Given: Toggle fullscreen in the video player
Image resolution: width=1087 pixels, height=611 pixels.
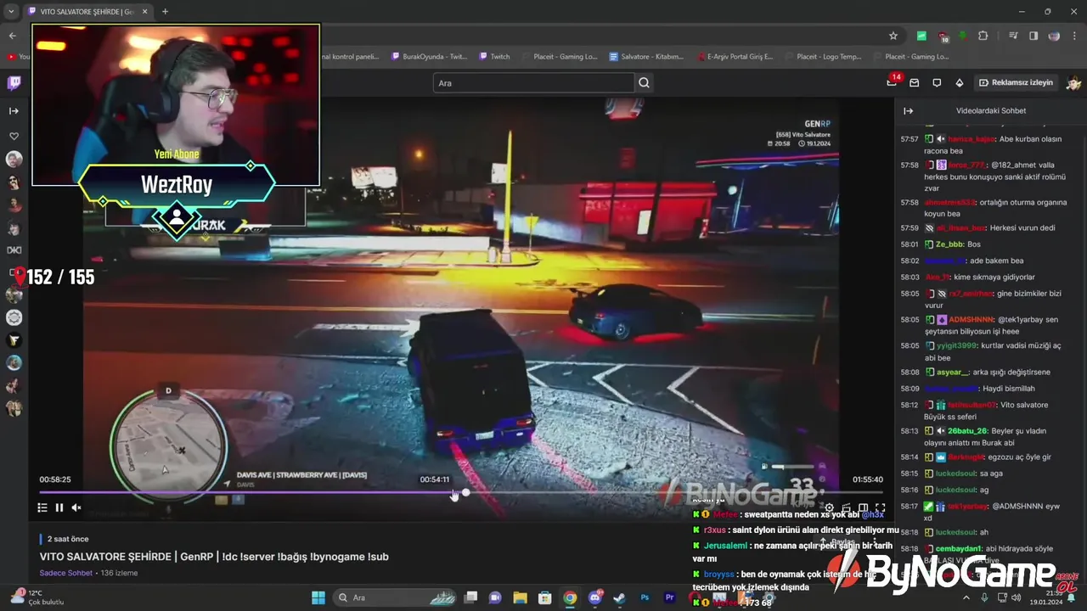Looking at the screenshot, I should tap(880, 507).
